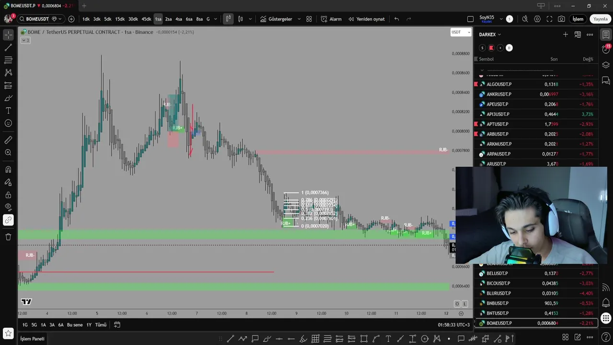Show the Tümü full date range
Viewport: 613px width, 345px height.
(101, 325)
